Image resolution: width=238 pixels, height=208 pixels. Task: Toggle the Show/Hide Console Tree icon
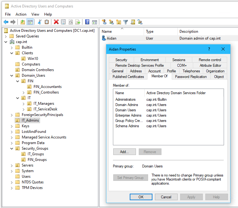click(x=30, y=22)
